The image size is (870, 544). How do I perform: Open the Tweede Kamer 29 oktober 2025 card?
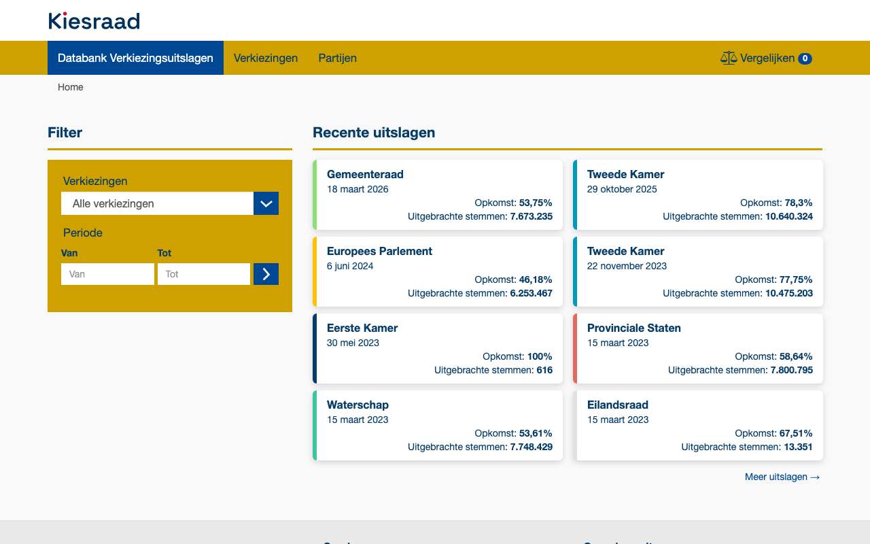[x=698, y=194]
